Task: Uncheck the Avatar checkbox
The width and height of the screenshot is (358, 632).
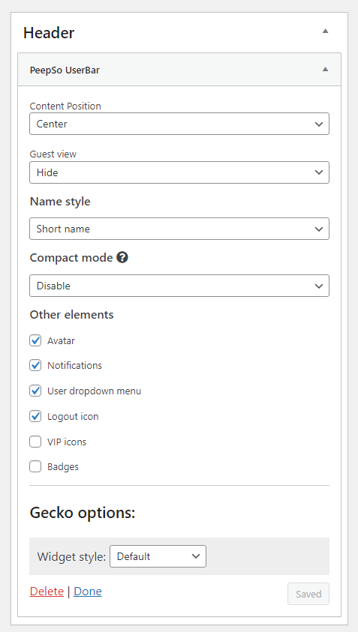Action: [x=35, y=340]
